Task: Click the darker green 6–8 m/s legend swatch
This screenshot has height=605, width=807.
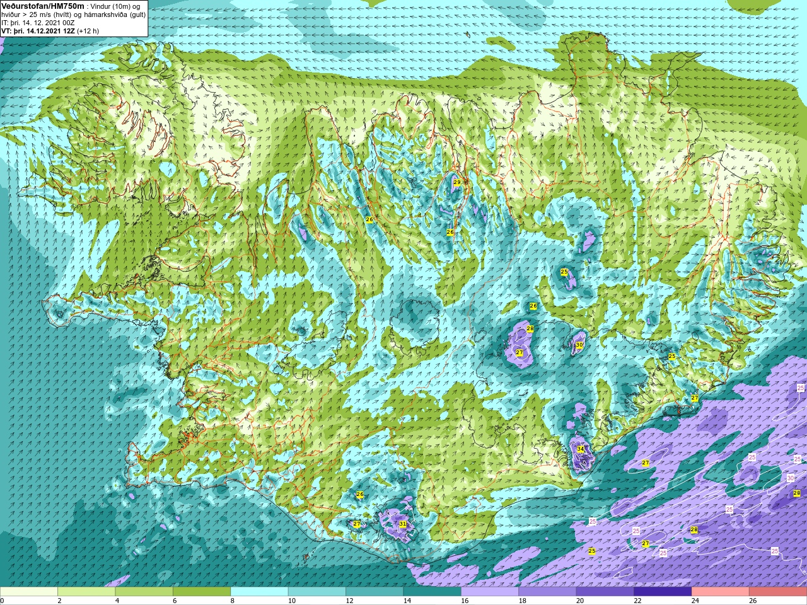Action: pos(202,591)
